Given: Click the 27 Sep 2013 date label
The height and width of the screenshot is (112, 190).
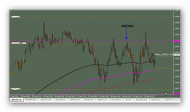Looking at the screenshot, I should (x=14, y=96).
